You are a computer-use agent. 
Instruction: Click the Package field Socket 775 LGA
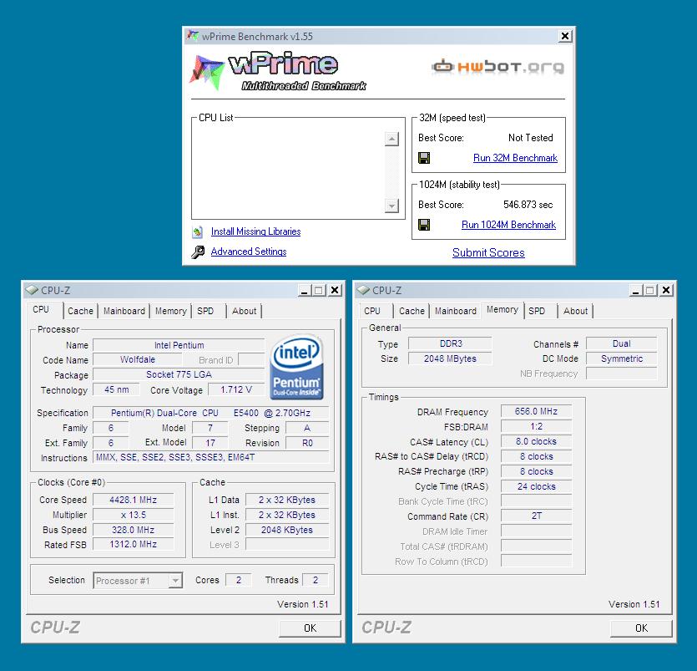pyautogui.click(x=179, y=374)
